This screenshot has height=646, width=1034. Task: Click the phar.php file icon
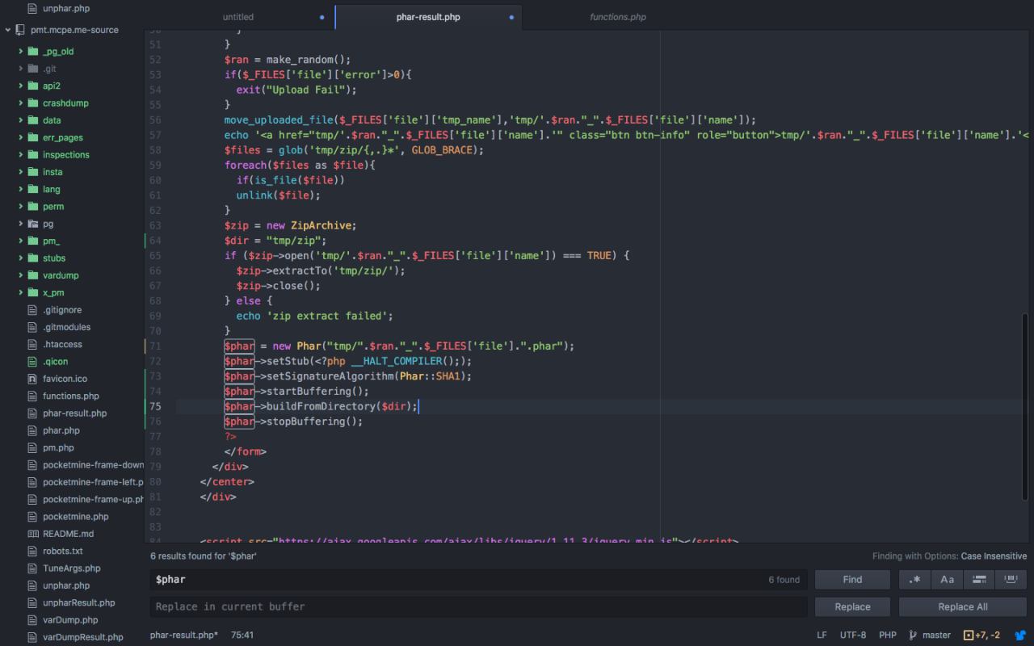pyautogui.click(x=33, y=430)
